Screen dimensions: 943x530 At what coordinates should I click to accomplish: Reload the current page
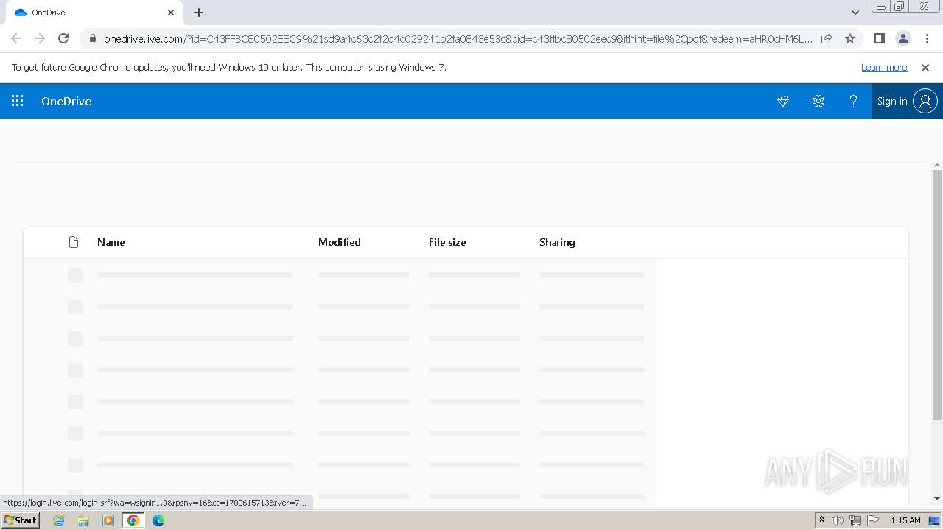[x=63, y=38]
